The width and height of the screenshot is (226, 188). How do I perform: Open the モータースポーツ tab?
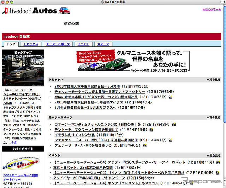tap(58, 44)
